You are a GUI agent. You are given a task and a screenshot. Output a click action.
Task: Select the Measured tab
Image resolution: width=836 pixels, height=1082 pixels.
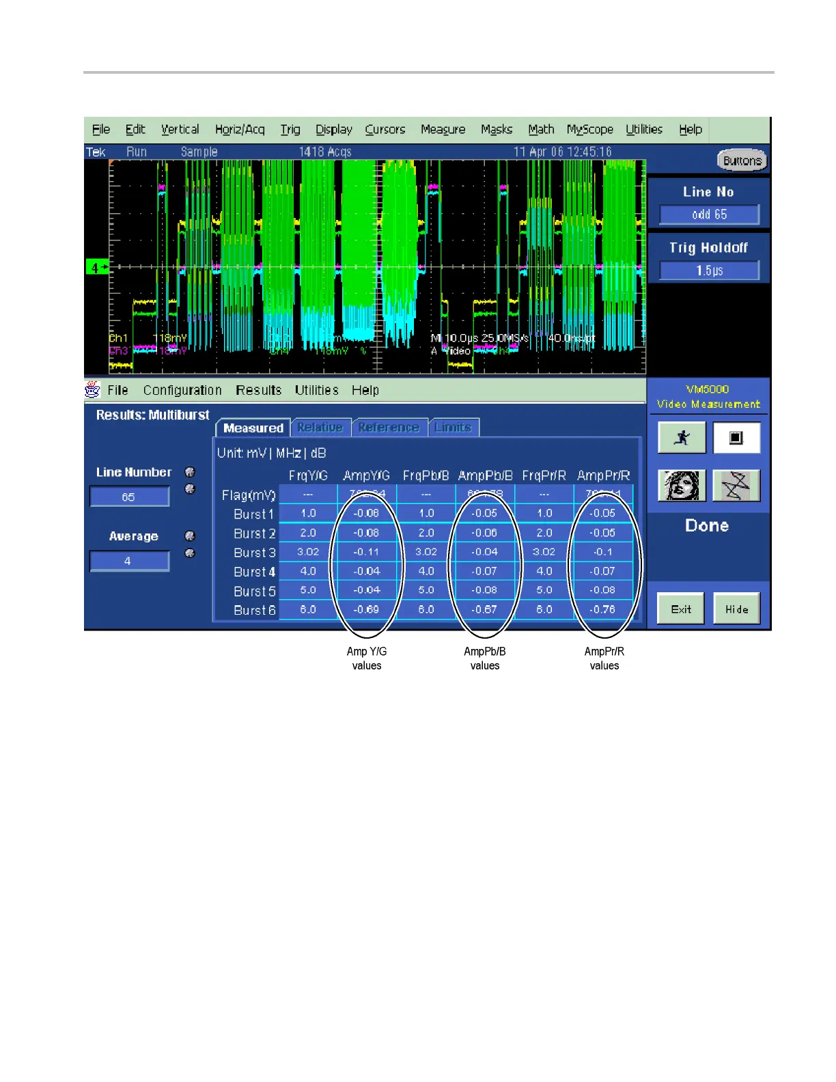(x=253, y=428)
